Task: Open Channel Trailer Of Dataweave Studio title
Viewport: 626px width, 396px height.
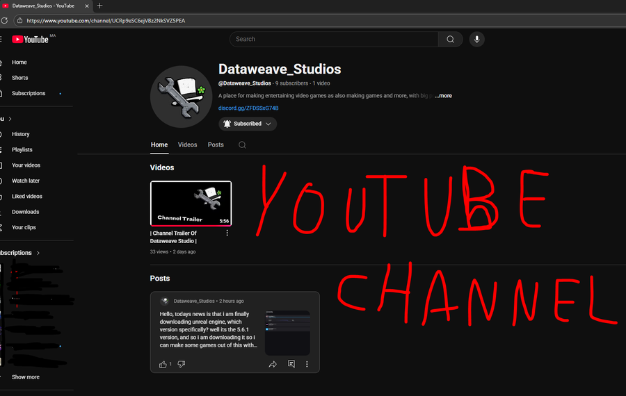Action: (174, 237)
